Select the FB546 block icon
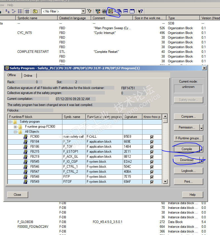This screenshot has width=220, height=235. (26, 167)
